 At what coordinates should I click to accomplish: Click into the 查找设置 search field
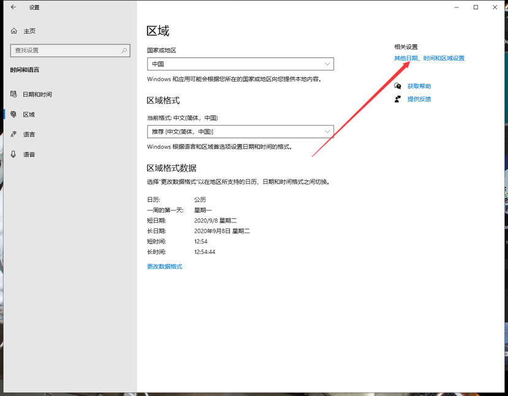pyautogui.click(x=64, y=50)
